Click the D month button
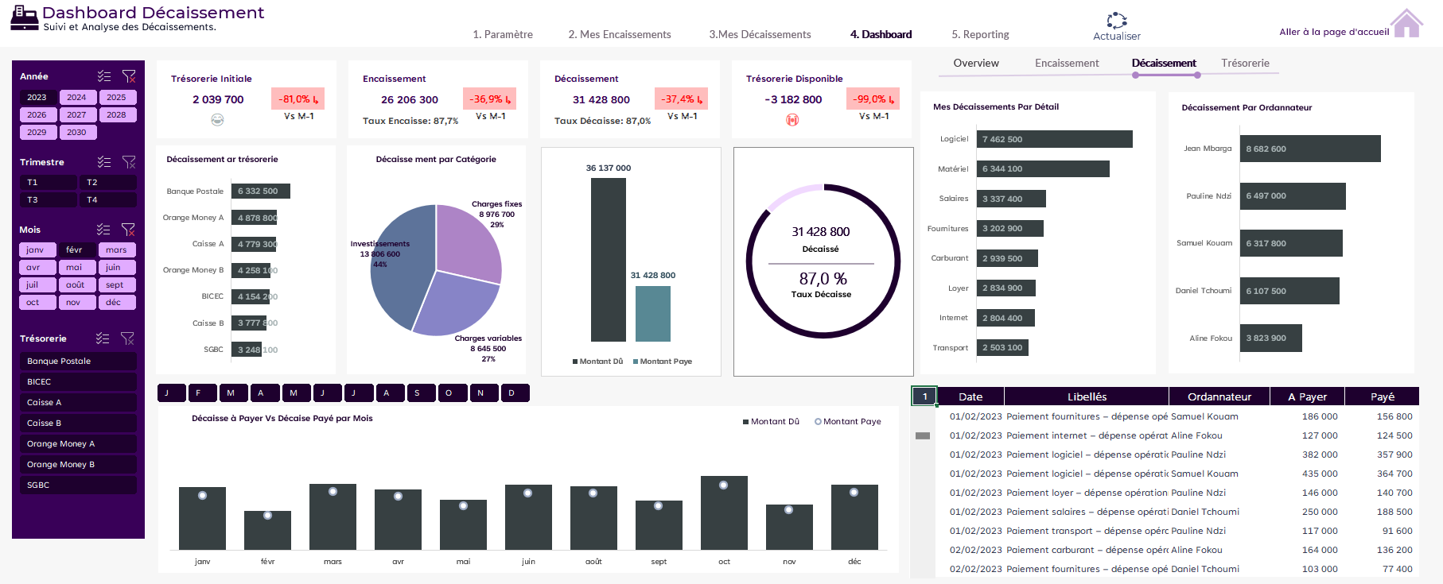Image resolution: width=1443 pixels, height=584 pixels. (x=515, y=393)
